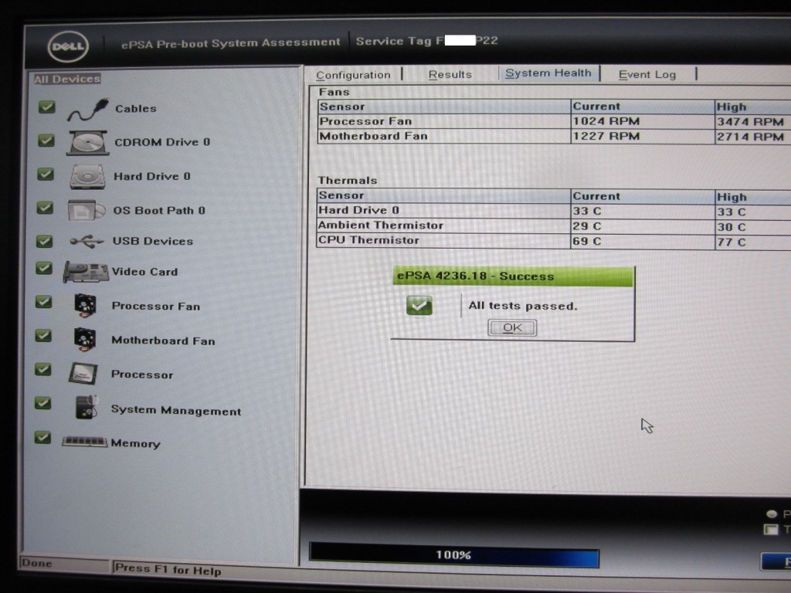Click the Dell logo icon
This screenshot has width=791, height=593.
point(68,46)
